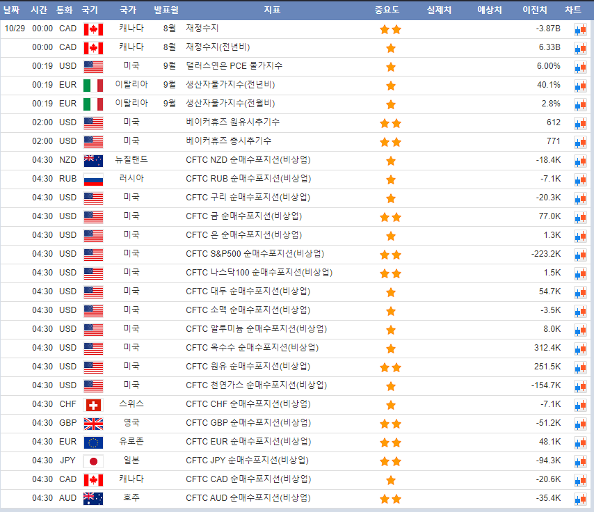Click 생산자물가지수(전월비) indicator for Italy
This screenshot has height=512, width=594.
click(230, 104)
